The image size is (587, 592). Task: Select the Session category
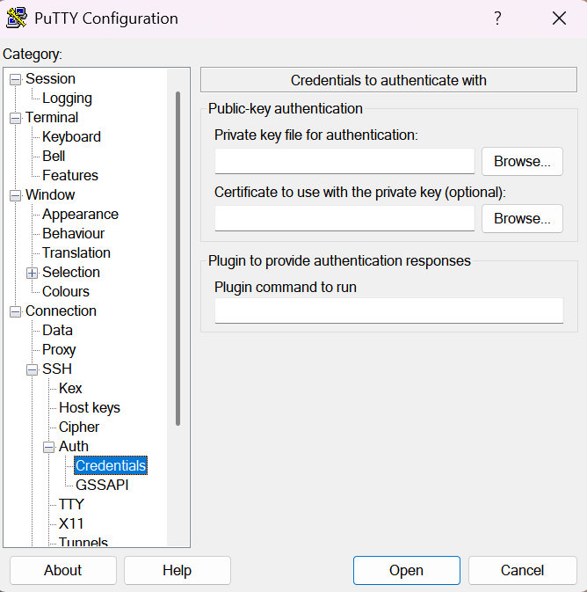[51, 78]
